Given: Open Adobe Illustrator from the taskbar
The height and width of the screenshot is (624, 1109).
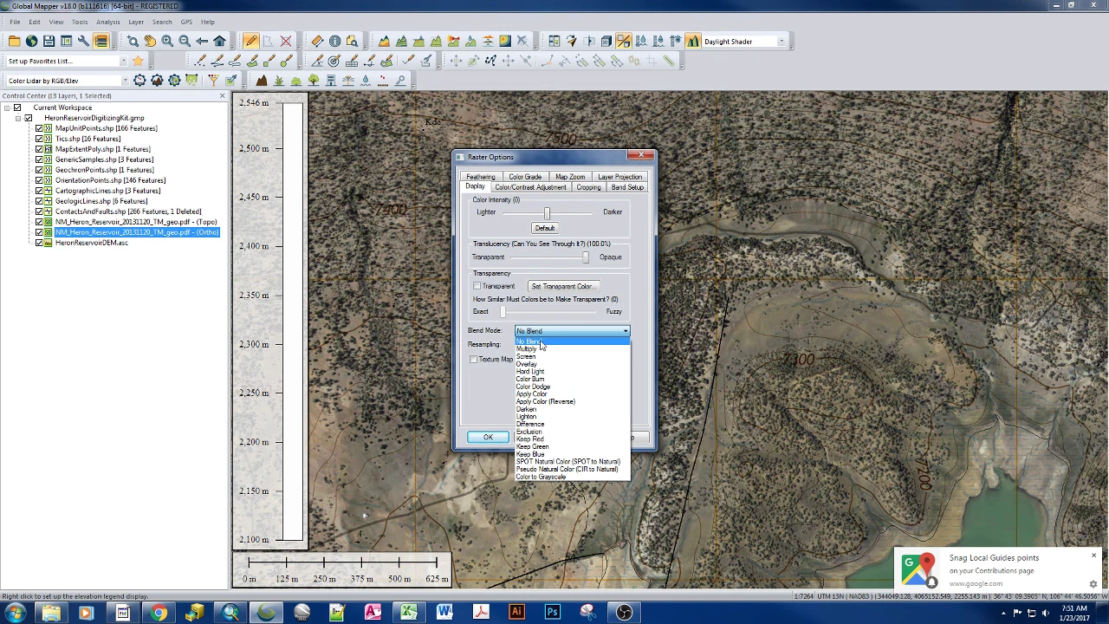Looking at the screenshot, I should coord(516,613).
